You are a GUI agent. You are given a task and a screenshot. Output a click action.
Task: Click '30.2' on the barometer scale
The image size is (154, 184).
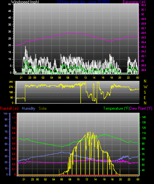(143, 5)
